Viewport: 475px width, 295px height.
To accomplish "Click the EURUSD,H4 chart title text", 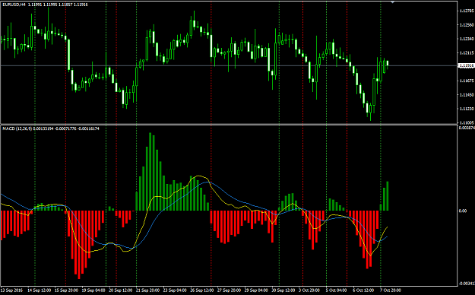I will click(x=13, y=5).
